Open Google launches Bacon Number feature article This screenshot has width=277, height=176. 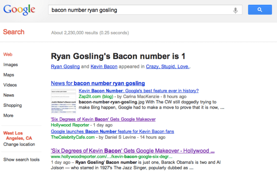(113, 131)
